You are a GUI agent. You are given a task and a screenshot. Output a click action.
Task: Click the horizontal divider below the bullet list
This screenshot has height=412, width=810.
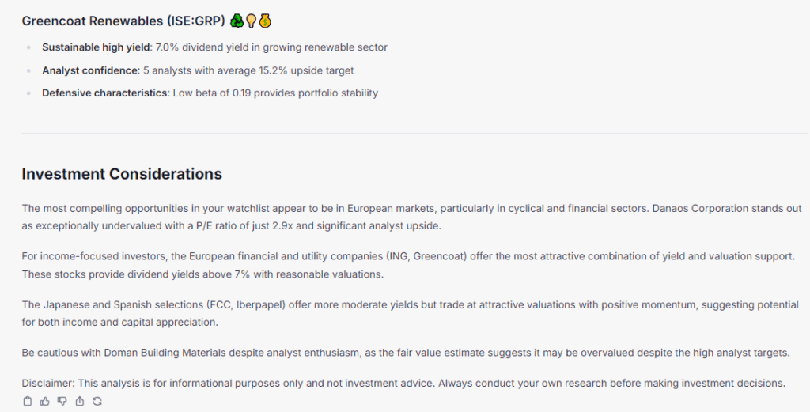[414, 133]
